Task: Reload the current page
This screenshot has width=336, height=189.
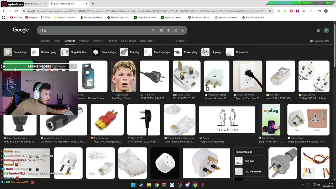Action: point(16,11)
